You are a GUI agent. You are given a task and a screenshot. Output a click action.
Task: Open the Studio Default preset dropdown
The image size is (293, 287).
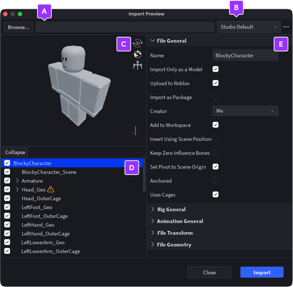pyautogui.click(x=249, y=27)
